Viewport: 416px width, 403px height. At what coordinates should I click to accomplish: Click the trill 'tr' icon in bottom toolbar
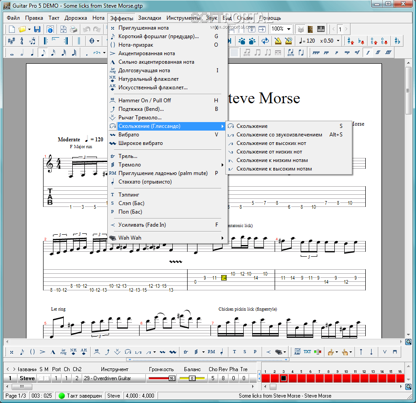tap(185, 352)
